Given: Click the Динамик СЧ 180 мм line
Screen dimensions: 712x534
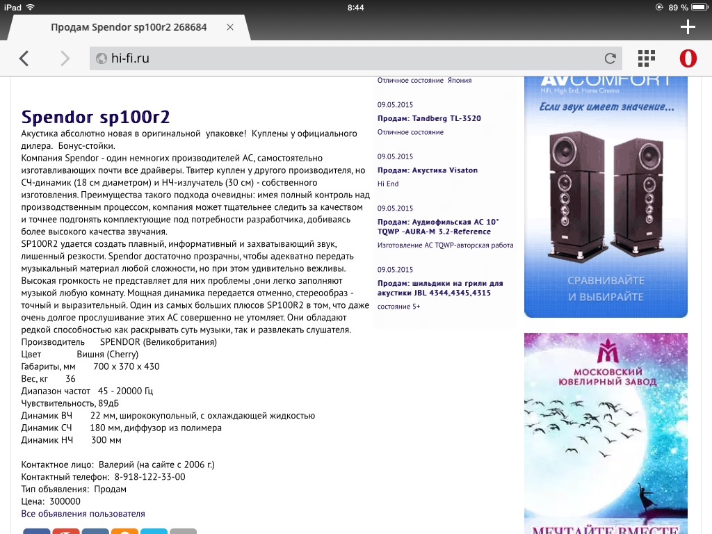Looking at the screenshot, I should click(122, 428).
